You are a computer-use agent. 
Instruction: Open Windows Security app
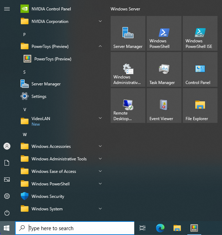61,196
